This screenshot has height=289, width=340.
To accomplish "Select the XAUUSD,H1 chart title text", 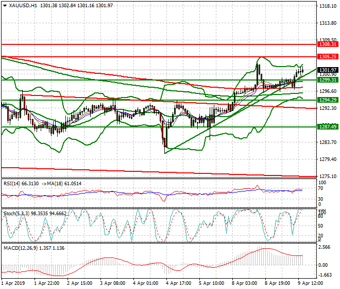I will [23, 6].
